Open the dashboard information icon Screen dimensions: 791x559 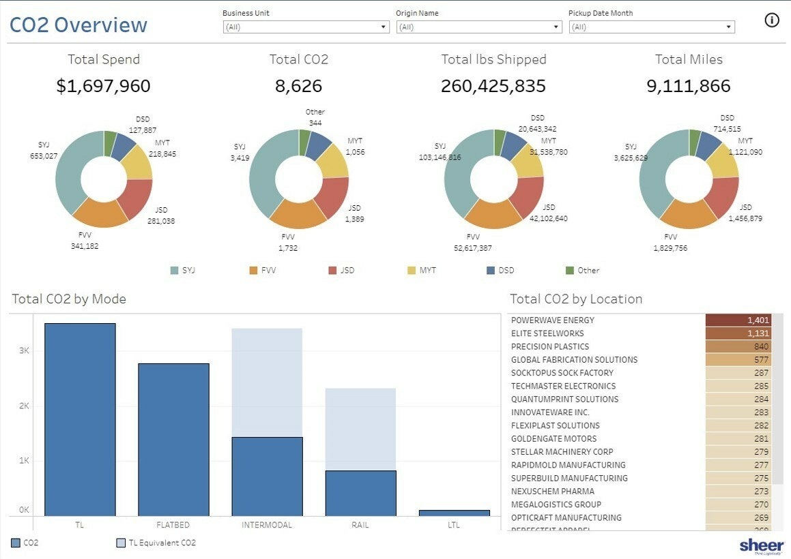point(771,20)
